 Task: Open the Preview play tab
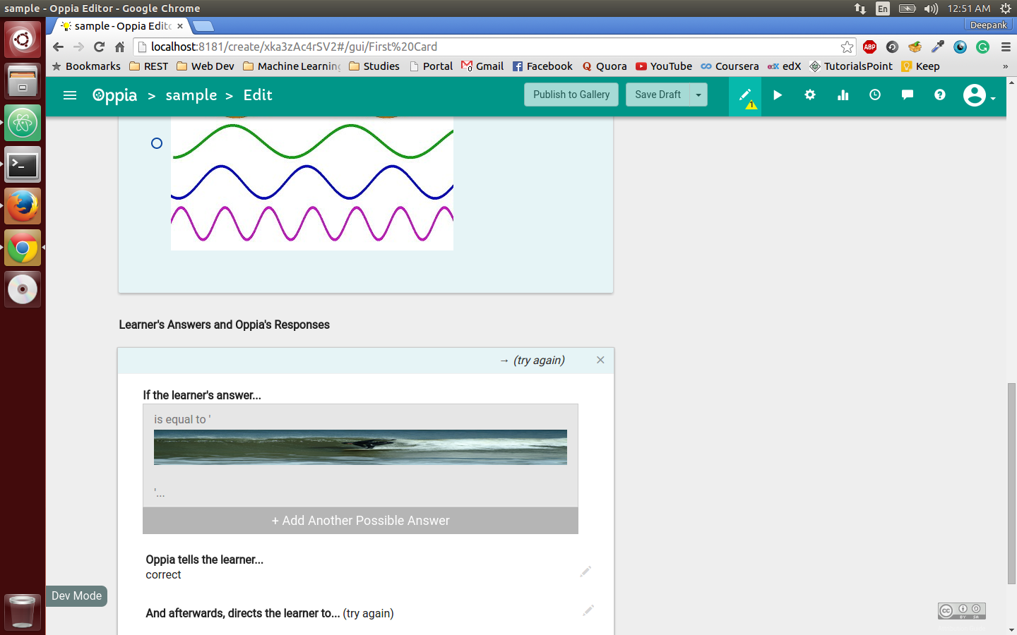777,95
